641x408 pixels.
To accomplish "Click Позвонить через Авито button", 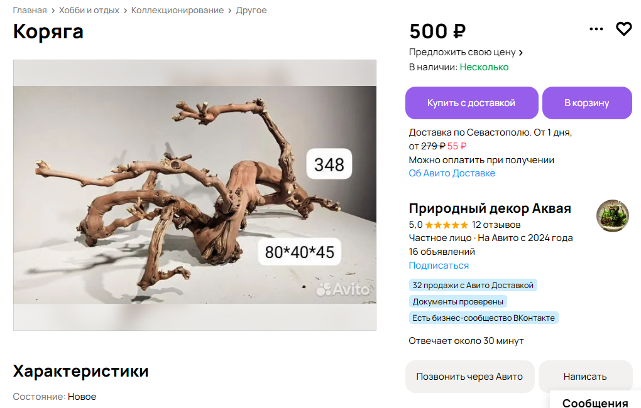I will [469, 377].
